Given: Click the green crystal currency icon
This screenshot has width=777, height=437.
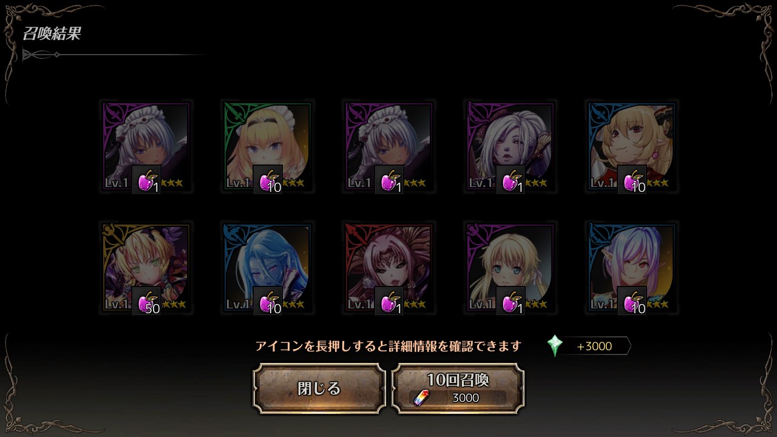Looking at the screenshot, I should (555, 346).
